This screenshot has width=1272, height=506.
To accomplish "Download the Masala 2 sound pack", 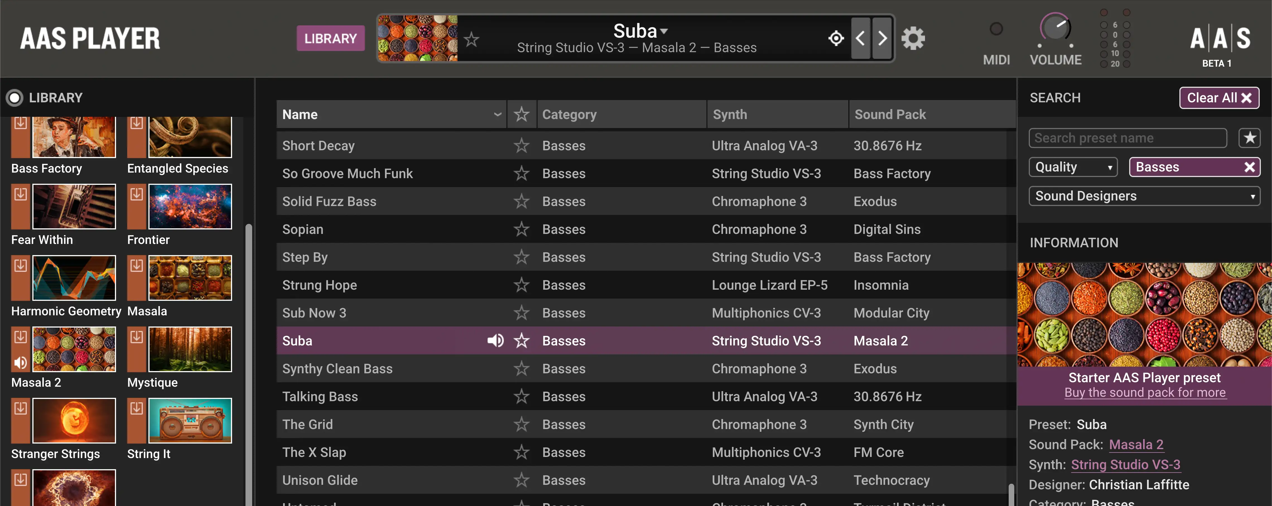I will pyautogui.click(x=20, y=337).
